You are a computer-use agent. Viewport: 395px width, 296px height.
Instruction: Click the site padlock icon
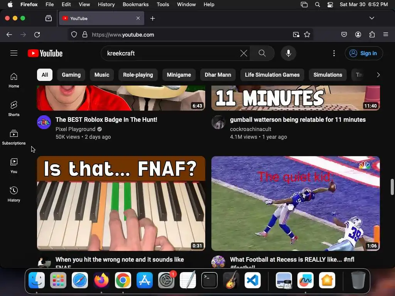pyautogui.click(x=85, y=34)
